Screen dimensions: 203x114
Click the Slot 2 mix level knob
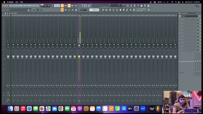click(x=198, y=23)
